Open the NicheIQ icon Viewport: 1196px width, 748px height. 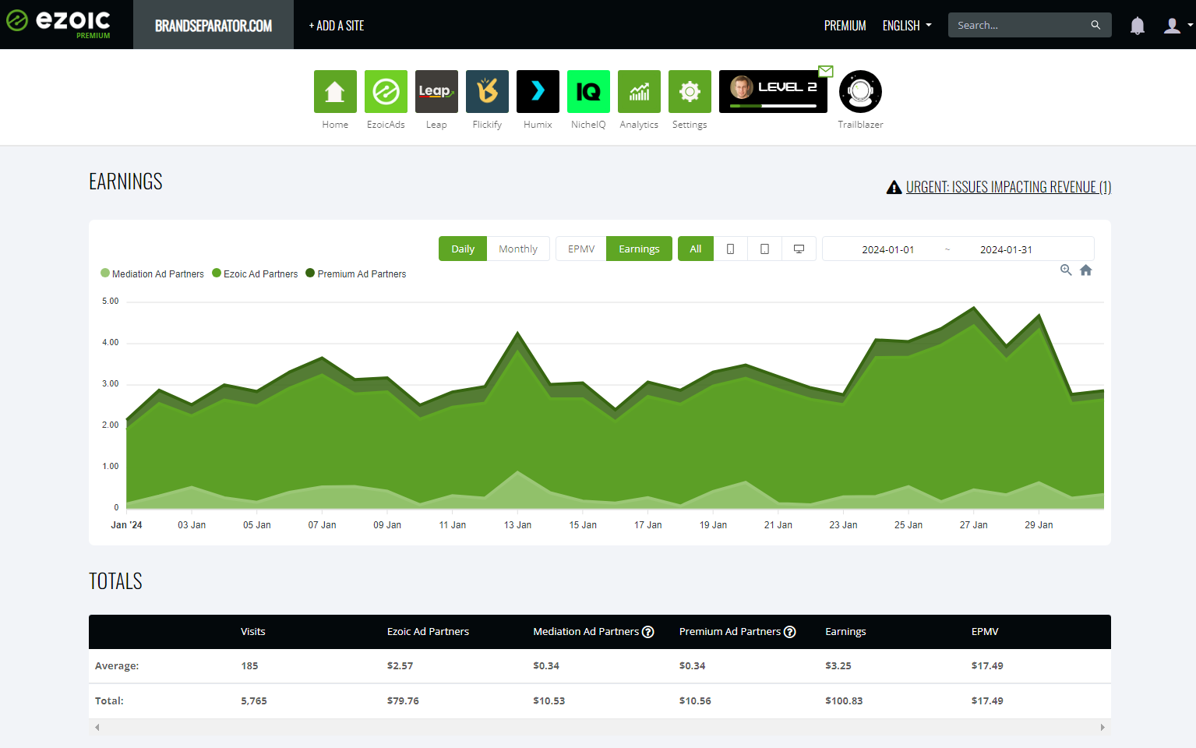(588, 91)
